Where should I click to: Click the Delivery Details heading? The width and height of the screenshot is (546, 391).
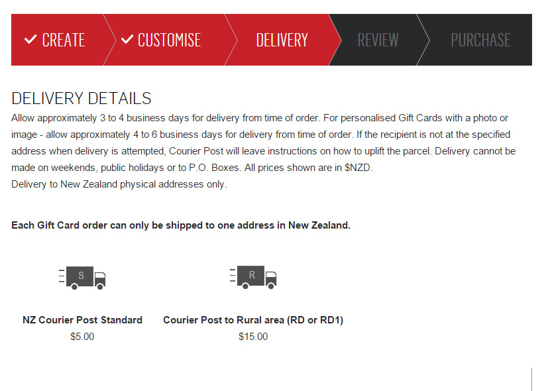tap(82, 99)
